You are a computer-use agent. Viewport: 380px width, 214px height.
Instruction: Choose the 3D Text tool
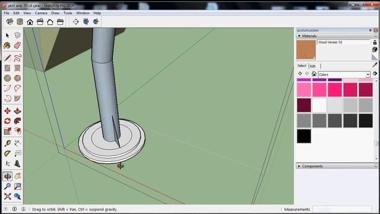(17, 163)
